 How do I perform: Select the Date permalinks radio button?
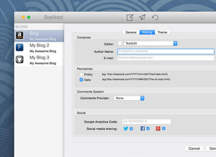81,80
